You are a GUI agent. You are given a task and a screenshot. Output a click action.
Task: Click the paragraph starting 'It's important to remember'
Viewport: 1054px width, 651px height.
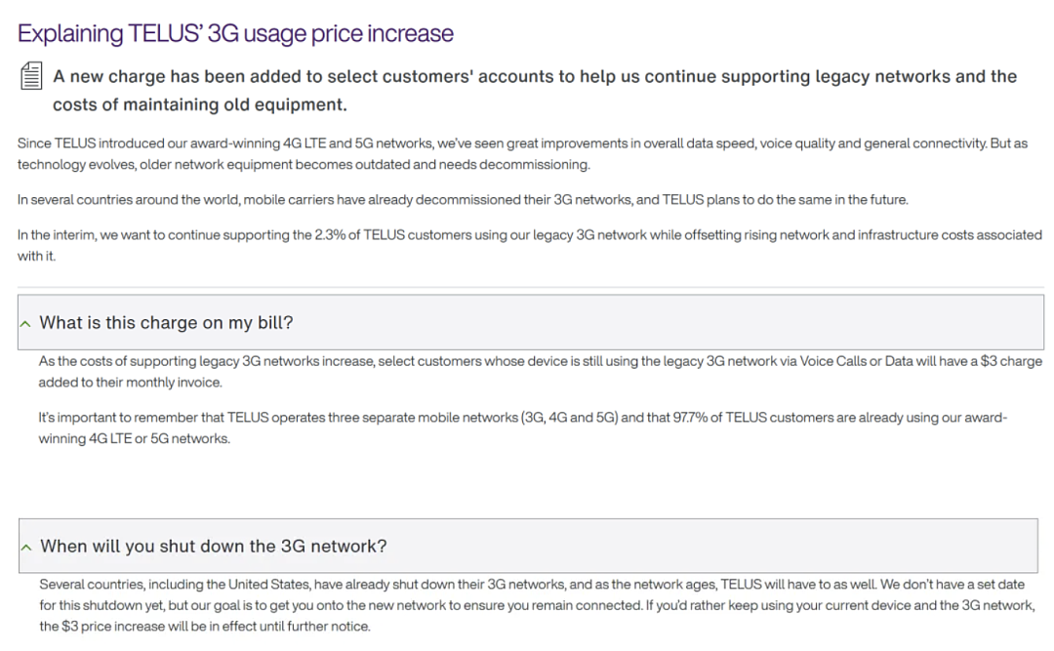tap(522, 427)
